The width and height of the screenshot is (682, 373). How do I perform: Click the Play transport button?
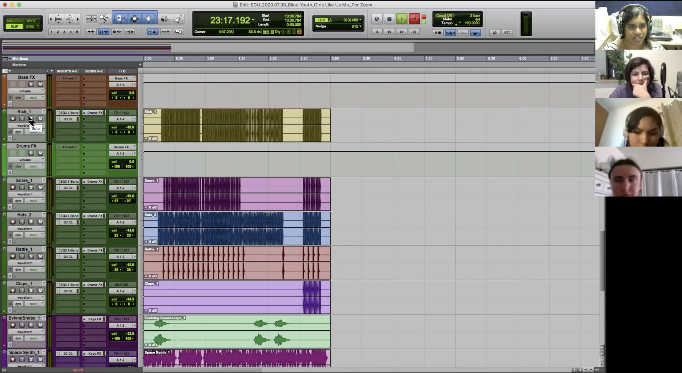tap(401, 19)
